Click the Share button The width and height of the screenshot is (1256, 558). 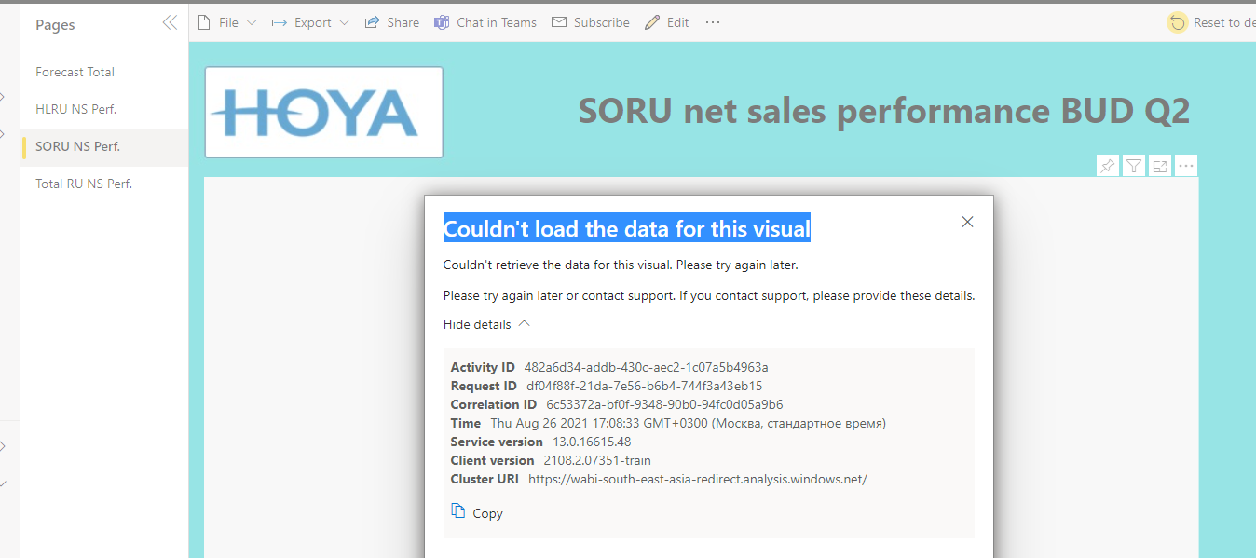click(392, 22)
